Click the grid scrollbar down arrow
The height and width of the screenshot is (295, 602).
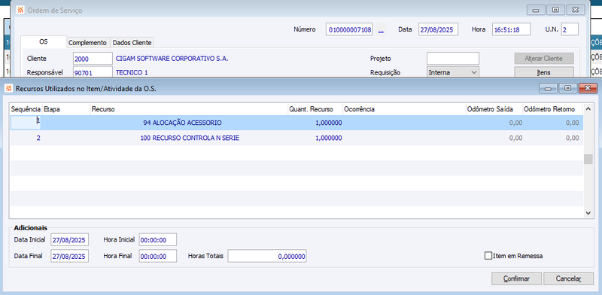(x=588, y=212)
